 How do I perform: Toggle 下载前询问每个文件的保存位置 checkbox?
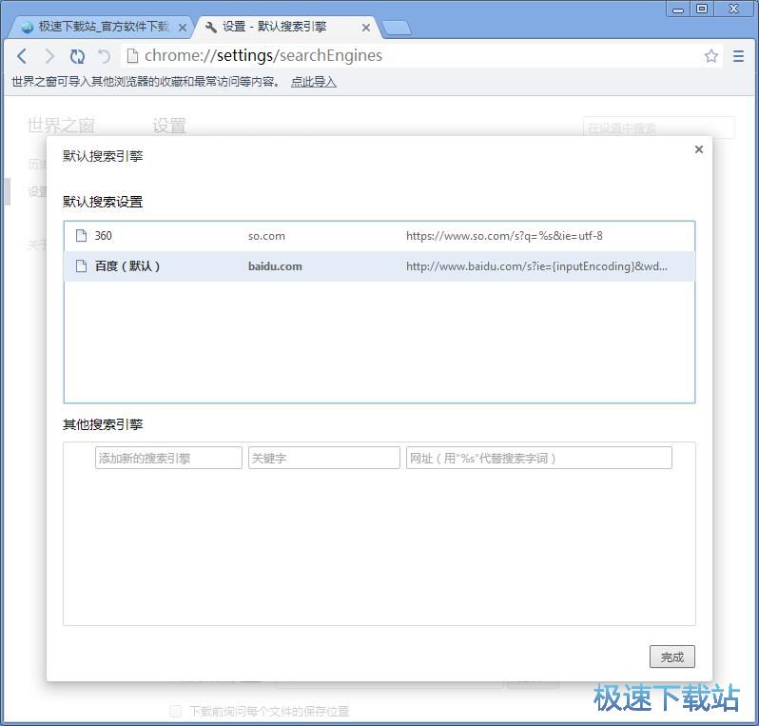click(x=176, y=711)
